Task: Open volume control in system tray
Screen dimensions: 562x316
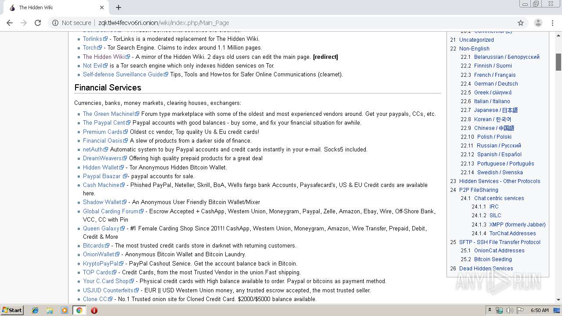Action: tap(510, 310)
